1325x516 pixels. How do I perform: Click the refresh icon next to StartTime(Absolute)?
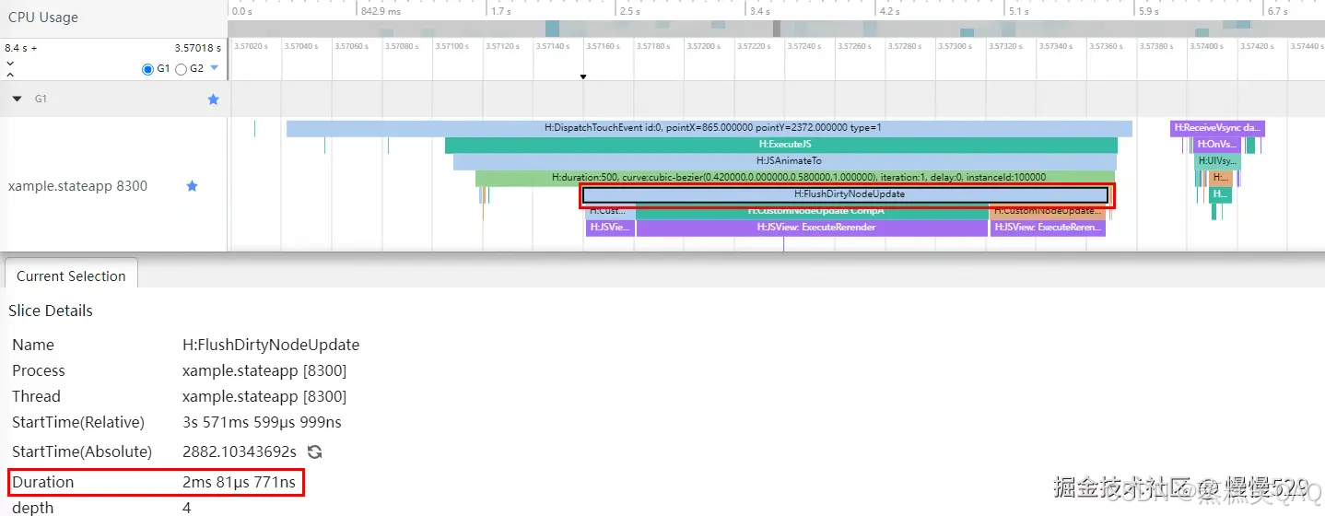(x=314, y=451)
